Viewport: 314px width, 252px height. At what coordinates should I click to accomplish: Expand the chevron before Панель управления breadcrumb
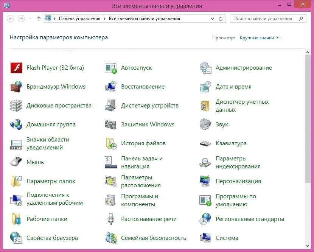pyautogui.click(x=55, y=19)
